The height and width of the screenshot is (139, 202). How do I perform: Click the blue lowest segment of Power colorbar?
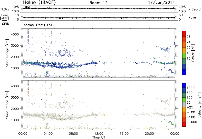click(x=184, y=72)
